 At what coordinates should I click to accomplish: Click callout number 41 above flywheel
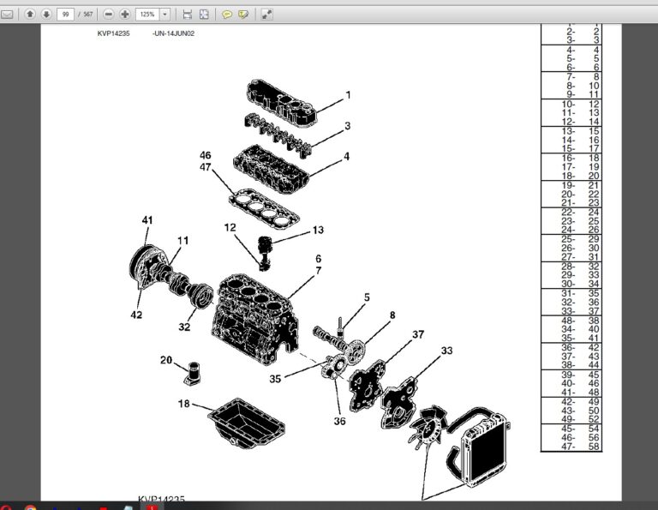click(147, 220)
